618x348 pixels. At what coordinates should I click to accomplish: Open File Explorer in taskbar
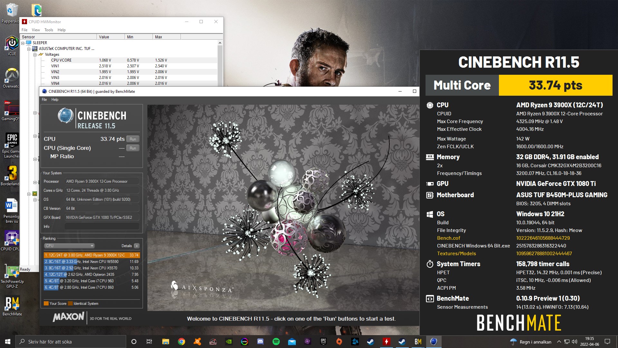[165, 342]
